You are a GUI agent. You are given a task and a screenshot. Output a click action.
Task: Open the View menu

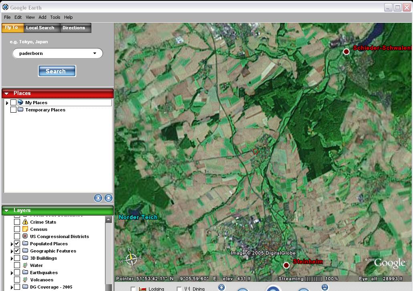[30, 17]
